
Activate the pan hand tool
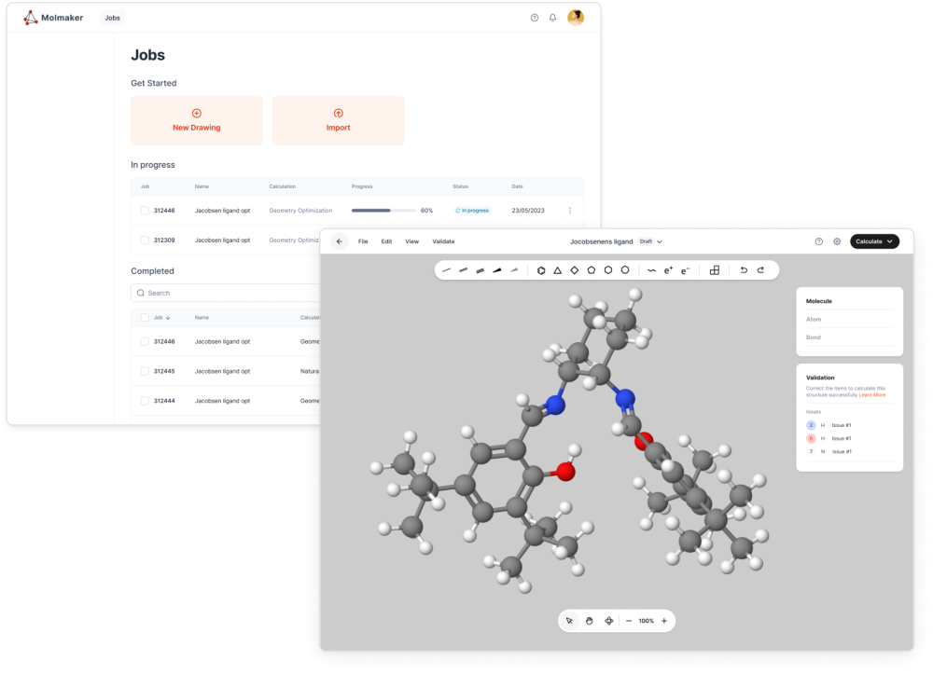589,621
